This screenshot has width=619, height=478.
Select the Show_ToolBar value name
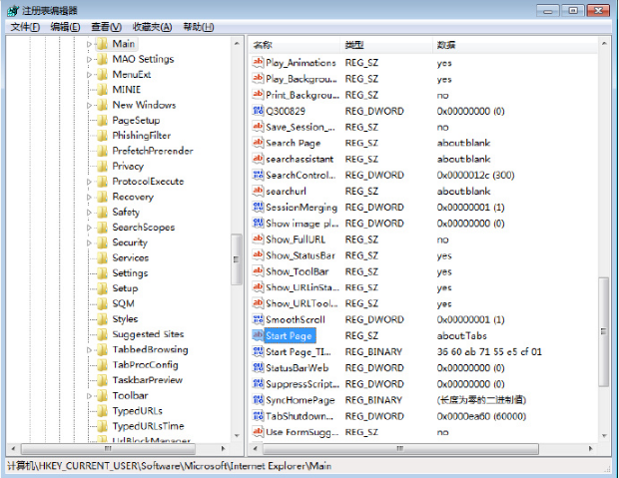[298, 271]
